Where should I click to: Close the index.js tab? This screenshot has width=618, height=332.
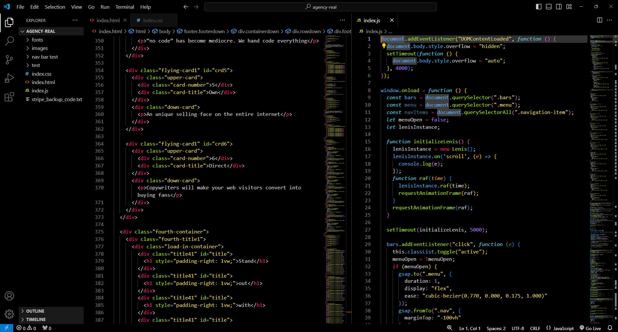[392, 20]
